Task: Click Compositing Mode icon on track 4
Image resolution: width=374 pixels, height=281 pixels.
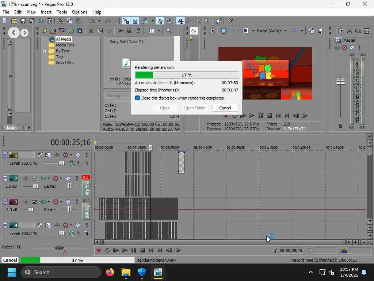Action: pos(72,233)
